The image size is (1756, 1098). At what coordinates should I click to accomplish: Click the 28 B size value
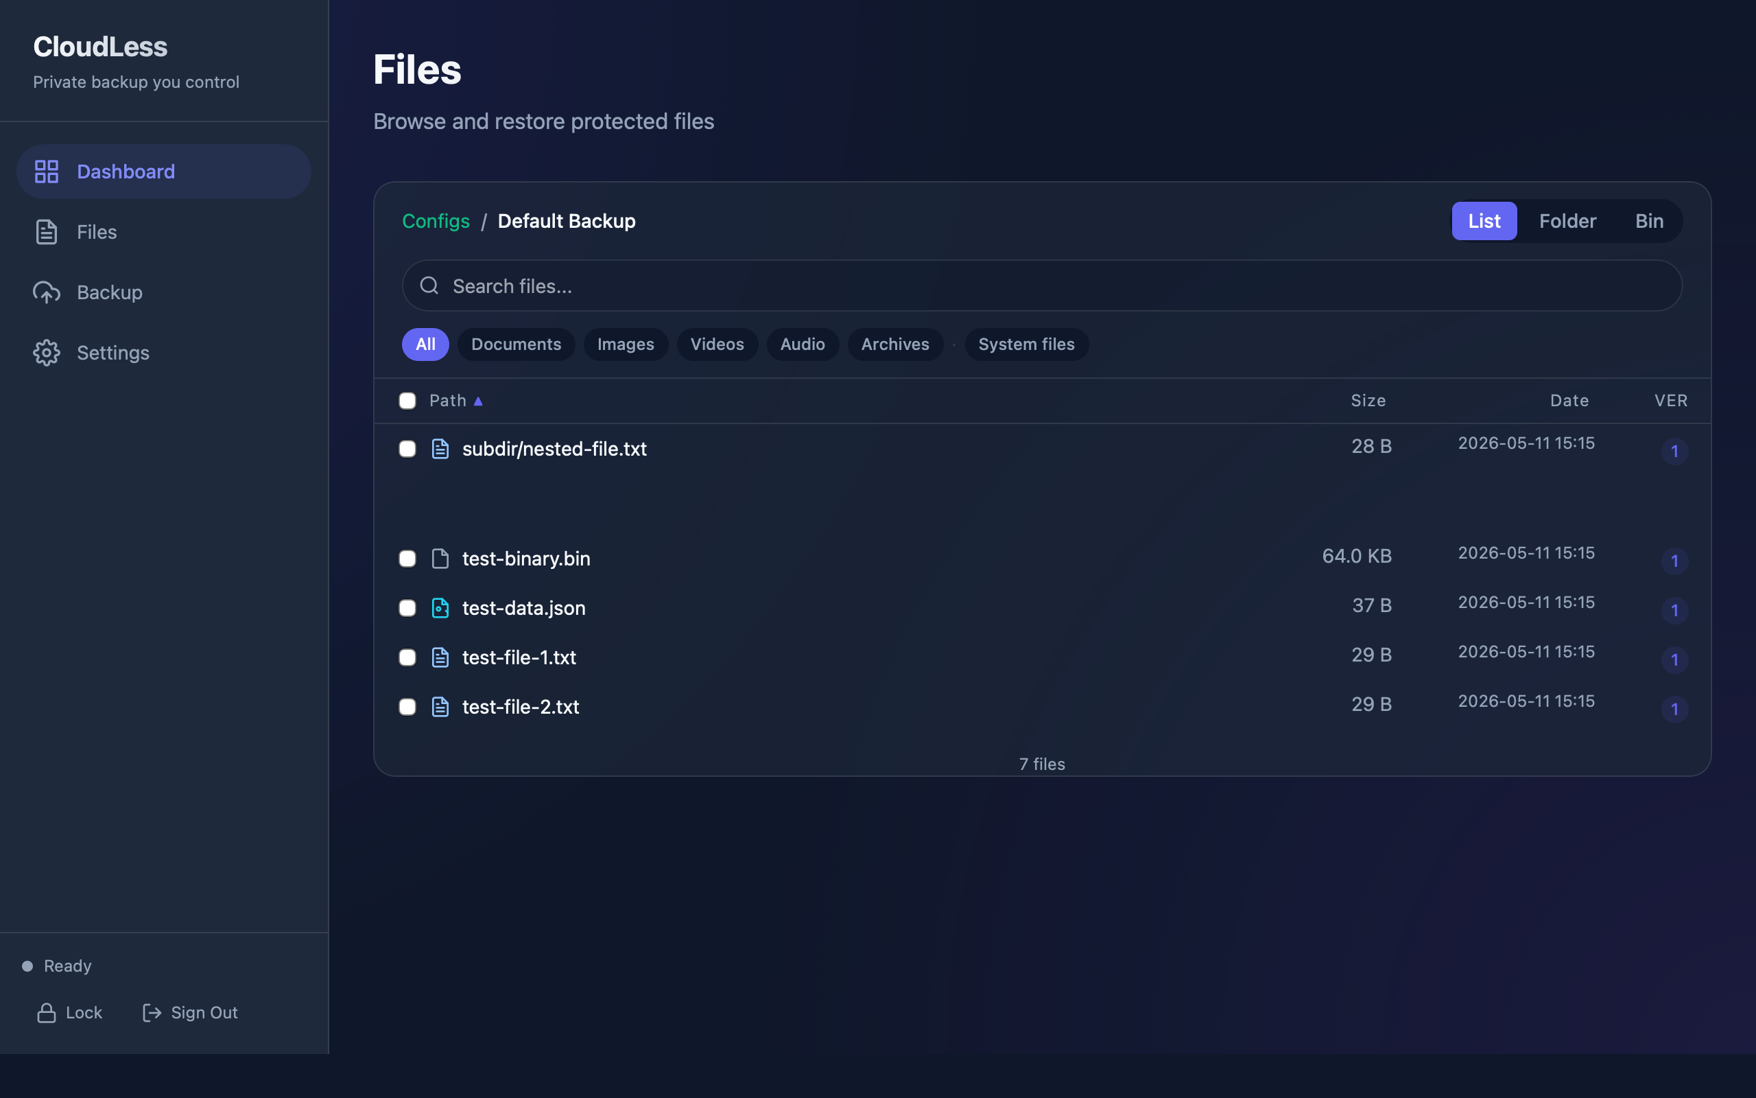pos(1371,446)
